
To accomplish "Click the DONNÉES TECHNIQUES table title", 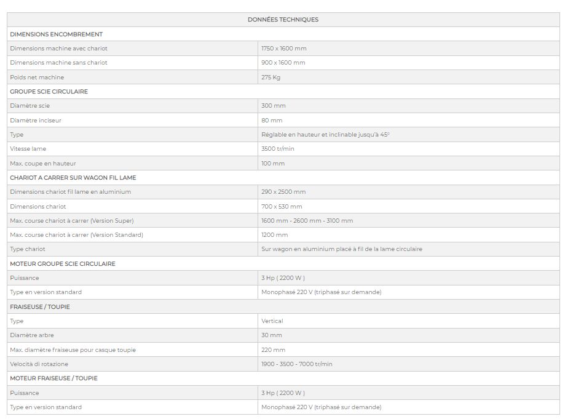I will [283, 20].
